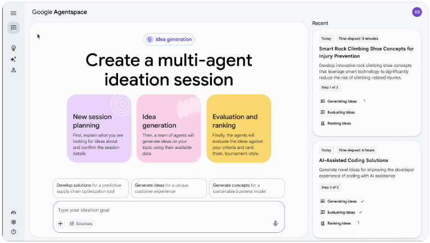Click the Idea generation chip
The image size is (430, 243).
[169, 39]
